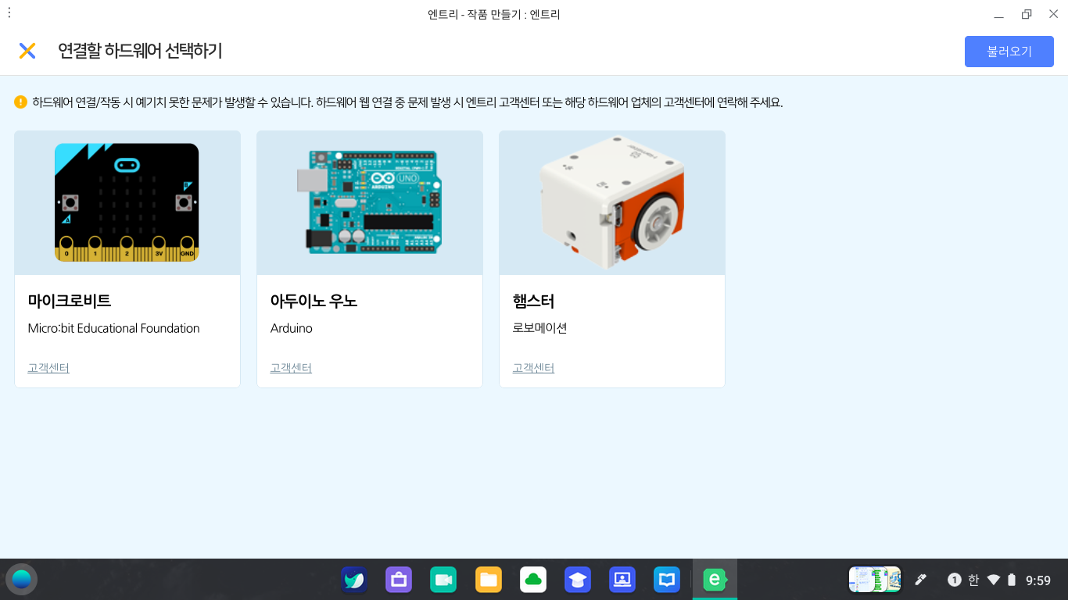Open the Whale browser taskbar icon
1068x600 pixels.
coord(354,580)
